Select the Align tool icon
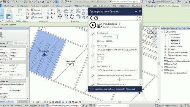 pos(60,11)
